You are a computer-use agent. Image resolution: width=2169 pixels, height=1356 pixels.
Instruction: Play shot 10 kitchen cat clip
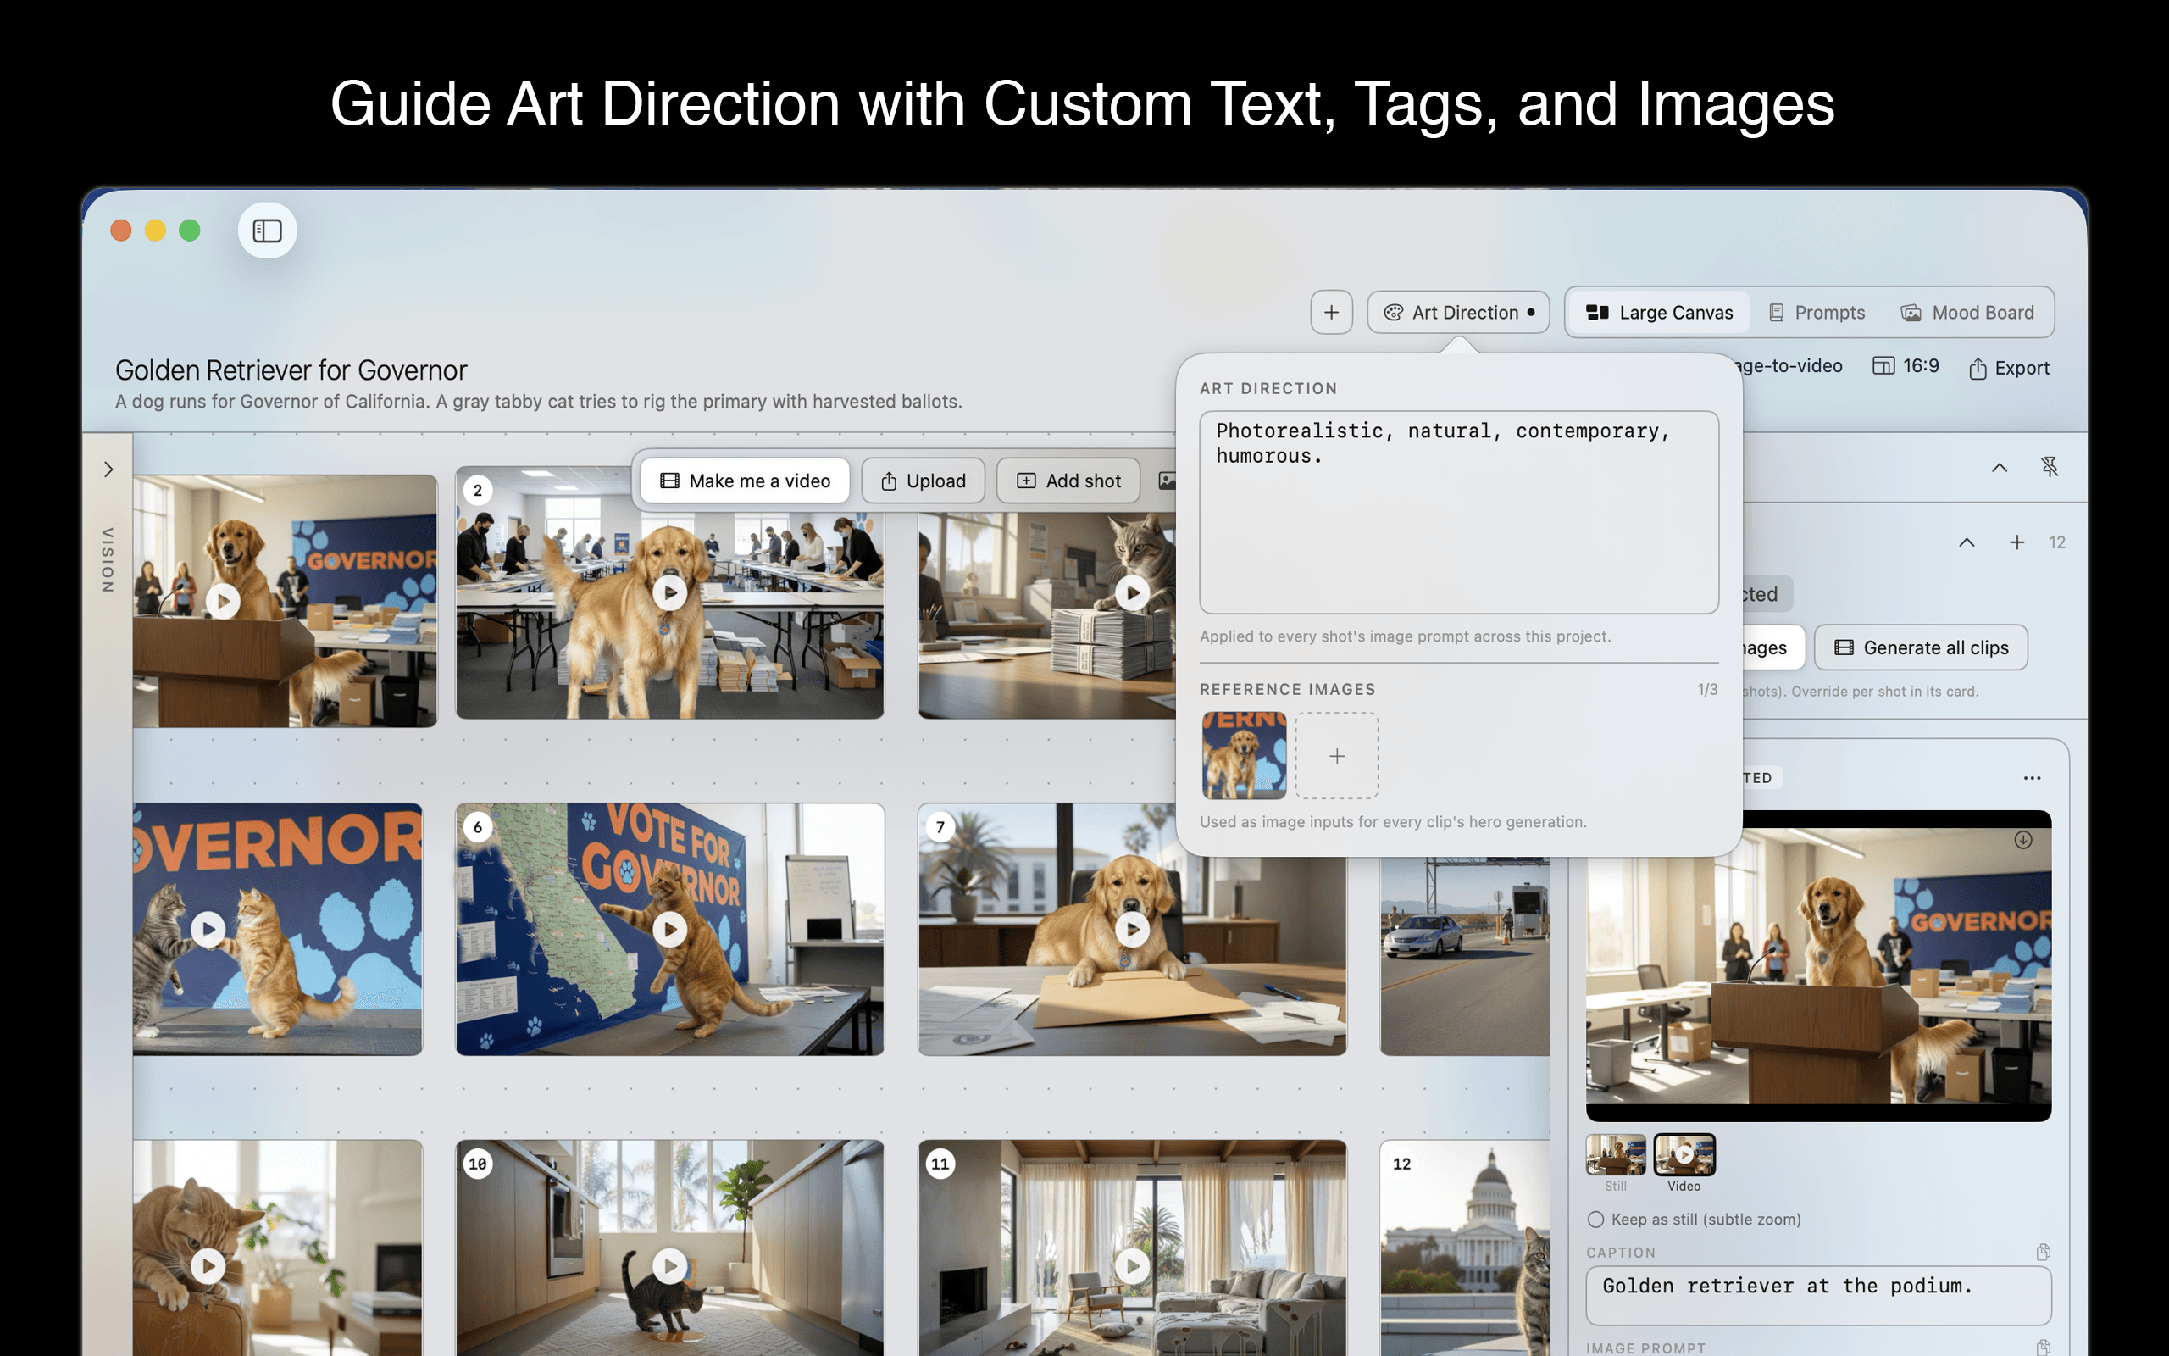tap(669, 1265)
